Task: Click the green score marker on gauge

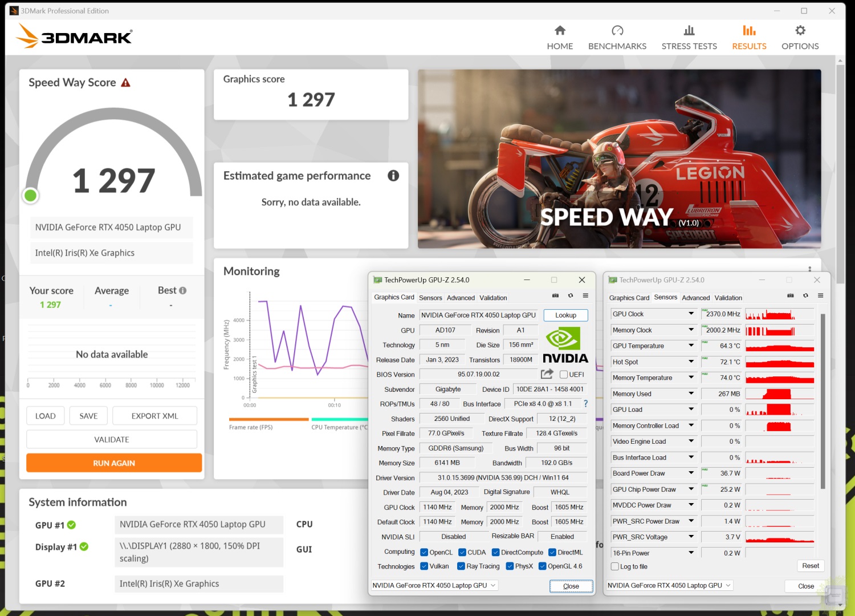Action: (x=31, y=196)
